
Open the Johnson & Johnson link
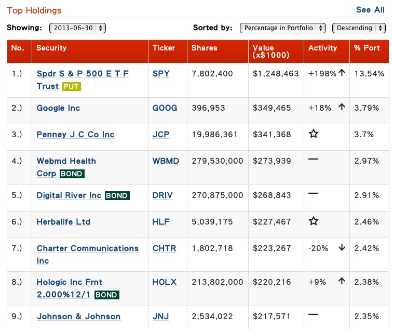pos(78,317)
